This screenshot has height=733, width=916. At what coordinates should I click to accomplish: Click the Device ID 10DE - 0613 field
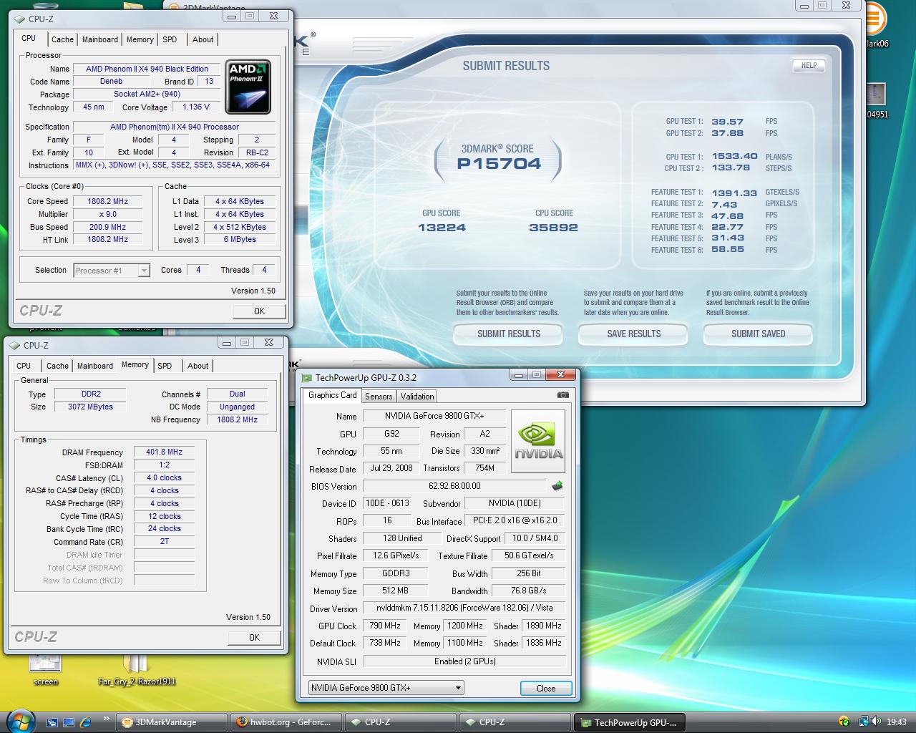pos(387,503)
